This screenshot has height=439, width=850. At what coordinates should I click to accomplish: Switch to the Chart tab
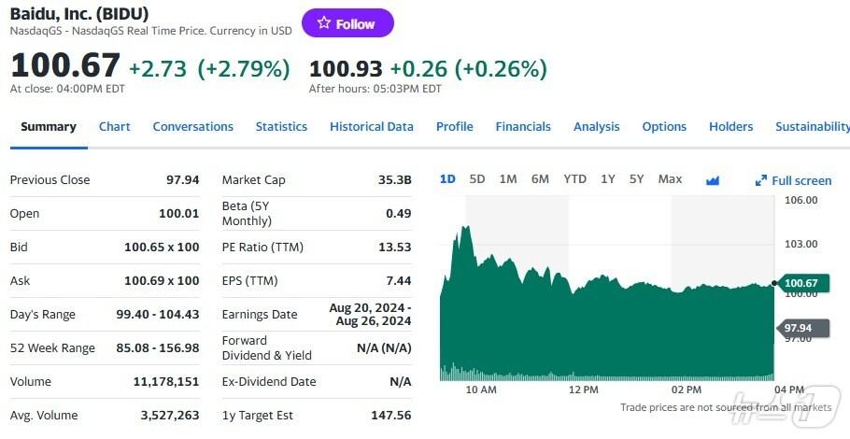point(115,127)
